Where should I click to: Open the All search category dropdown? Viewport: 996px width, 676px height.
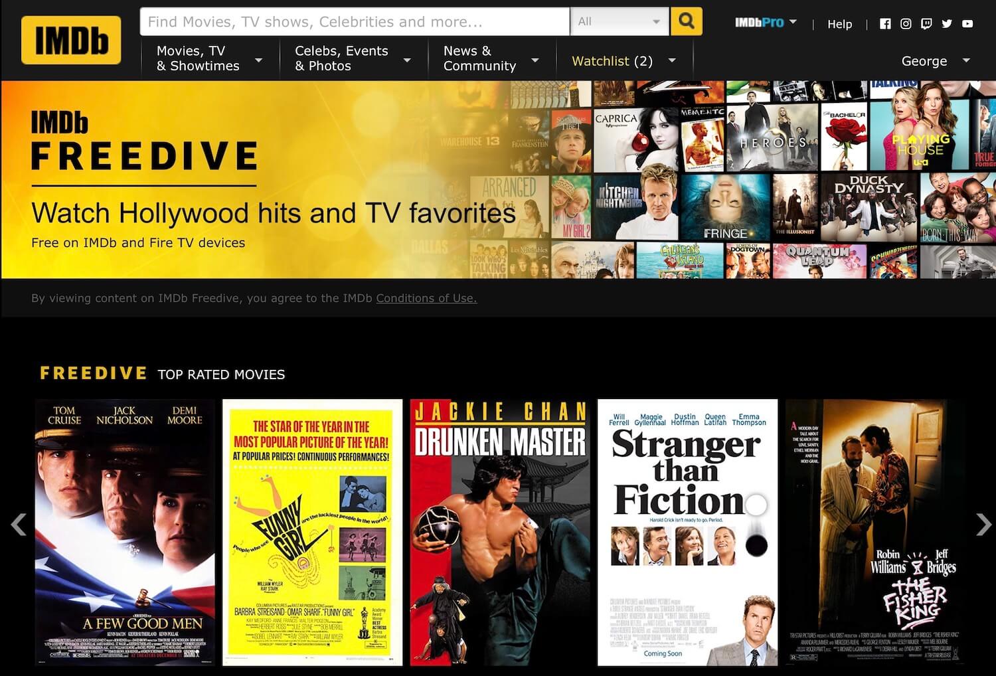[620, 22]
